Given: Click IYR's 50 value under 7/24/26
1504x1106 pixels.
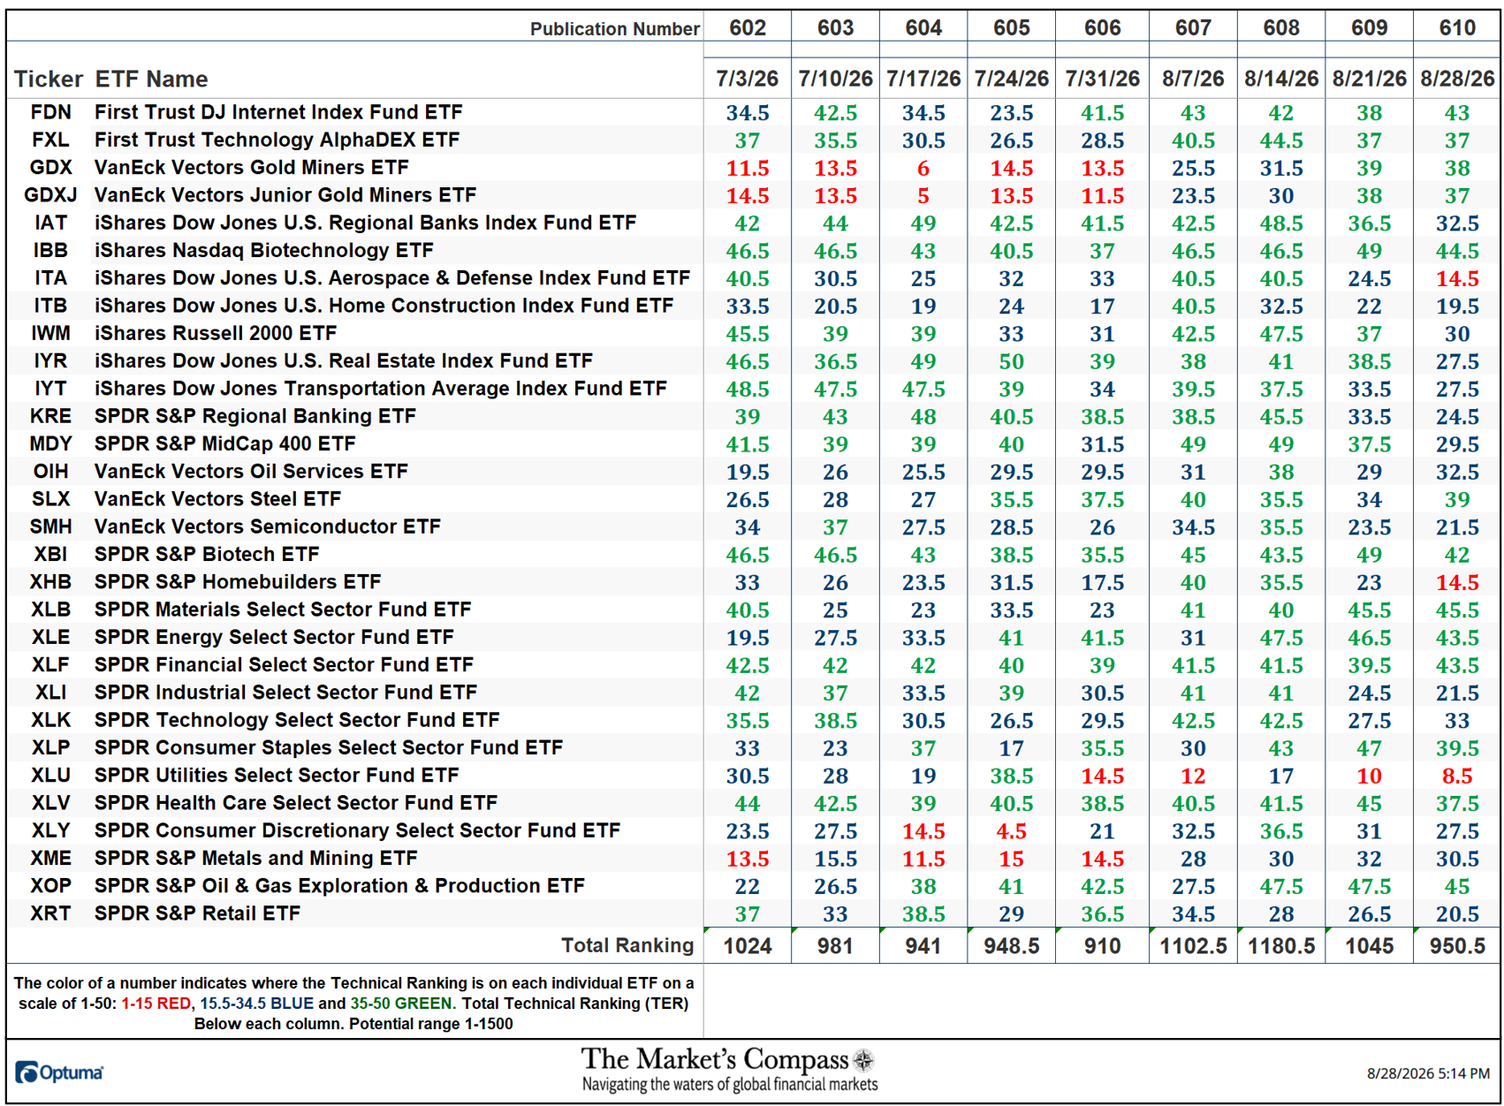Looking at the screenshot, I should pyautogui.click(x=1011, y=362).
